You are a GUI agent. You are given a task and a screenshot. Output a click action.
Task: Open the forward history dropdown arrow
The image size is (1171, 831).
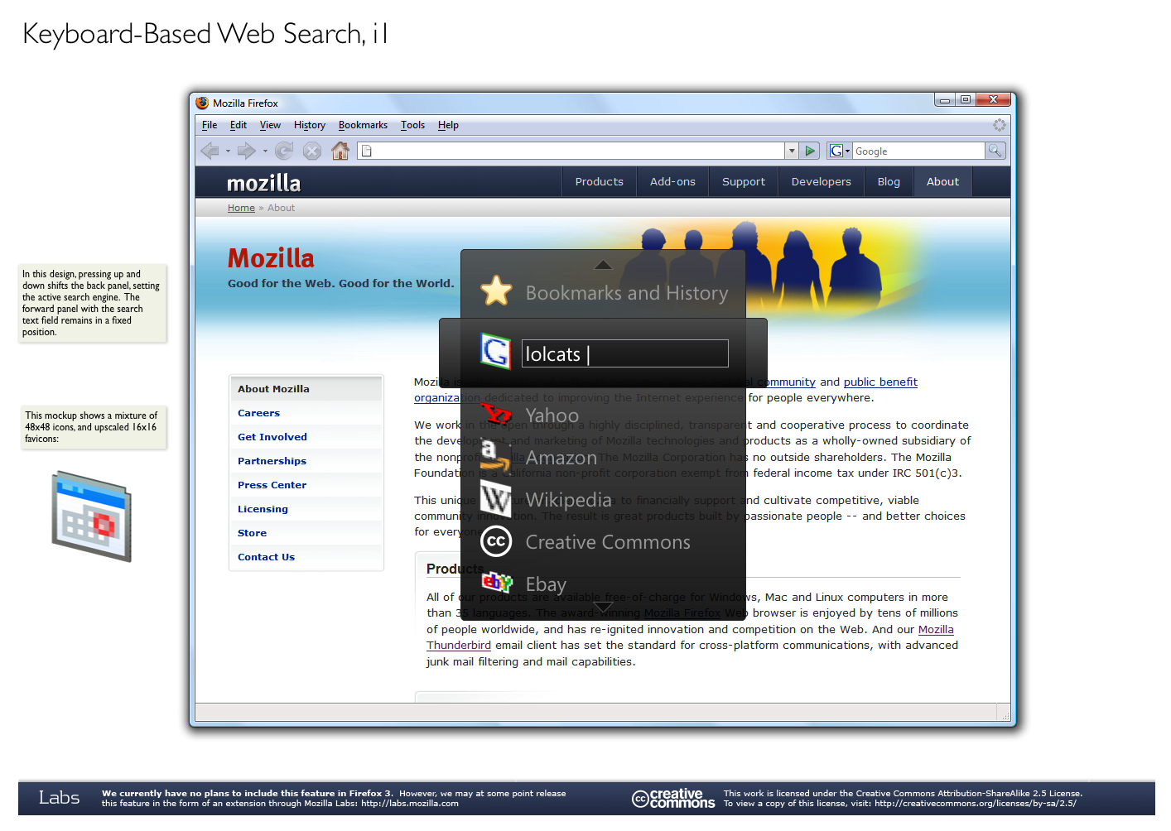(265, 151)
